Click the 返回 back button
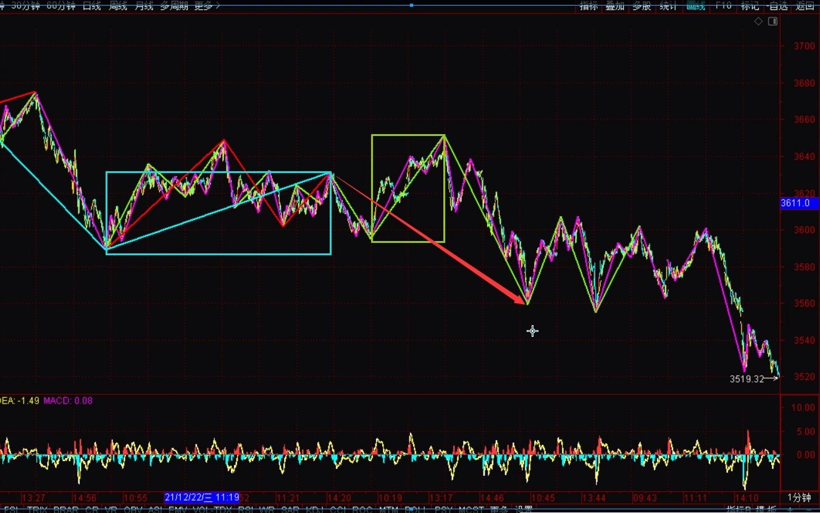Image resolution: width=820 pixels, height=513 pixels. 805,6
